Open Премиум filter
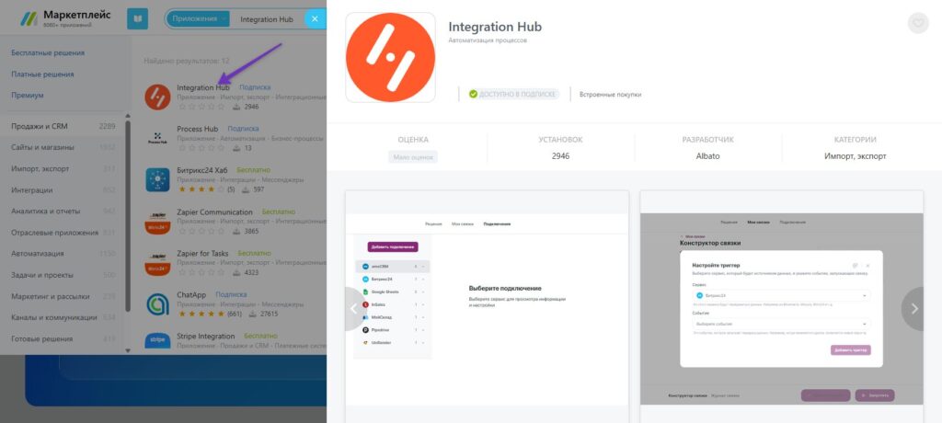This screenshot has width=942, height=423. point(27,95)
